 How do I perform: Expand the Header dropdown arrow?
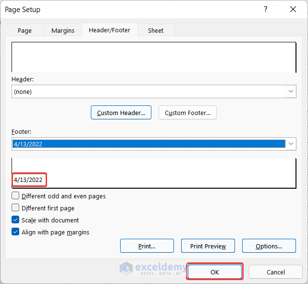(291, 91)
